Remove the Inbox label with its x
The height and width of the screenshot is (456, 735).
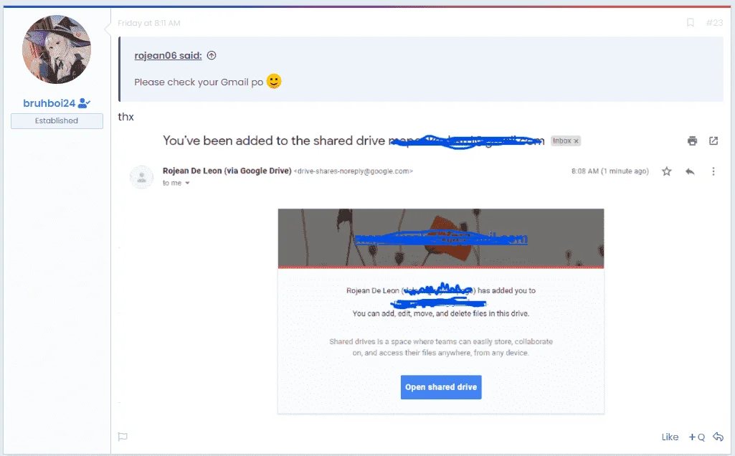tap(577, 141)
